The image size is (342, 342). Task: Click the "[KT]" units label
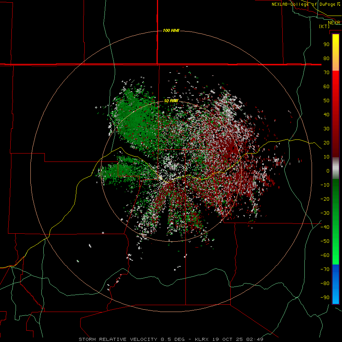[325, 26]
